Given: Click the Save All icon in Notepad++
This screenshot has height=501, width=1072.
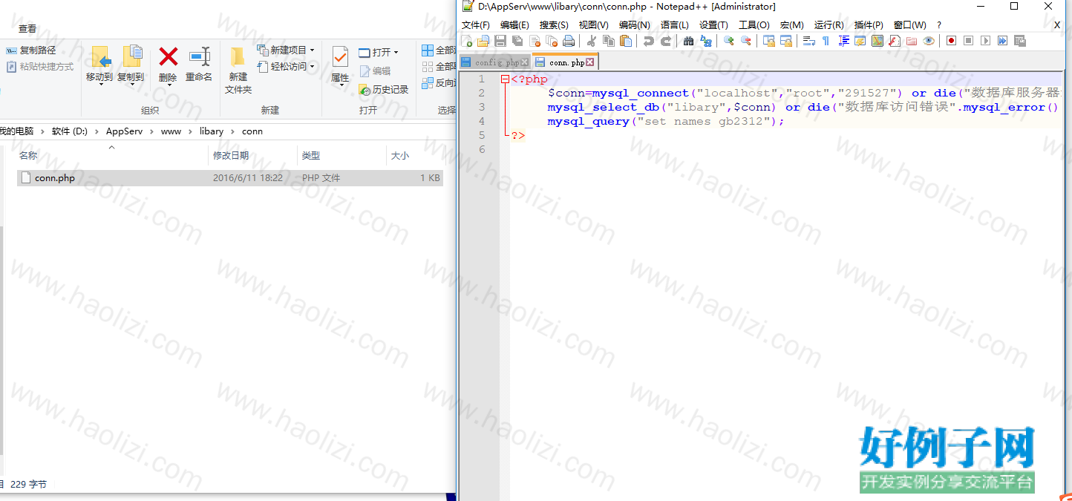Looking at the screenshot, I should click(x=517, y=41).
